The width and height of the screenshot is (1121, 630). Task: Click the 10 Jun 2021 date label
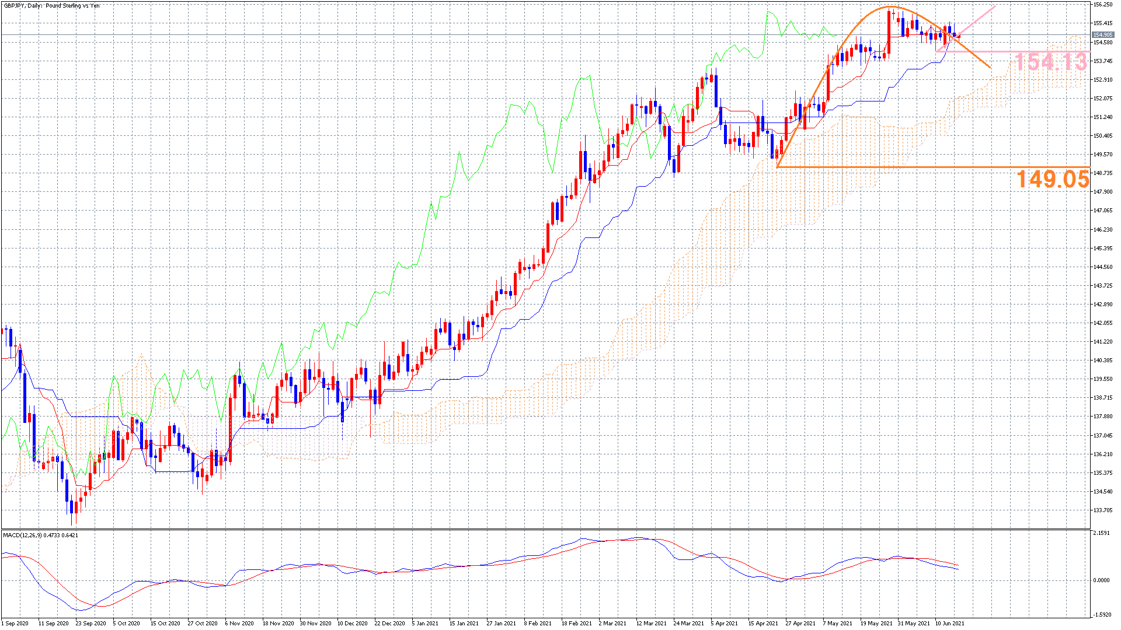(x=950, y=623)
